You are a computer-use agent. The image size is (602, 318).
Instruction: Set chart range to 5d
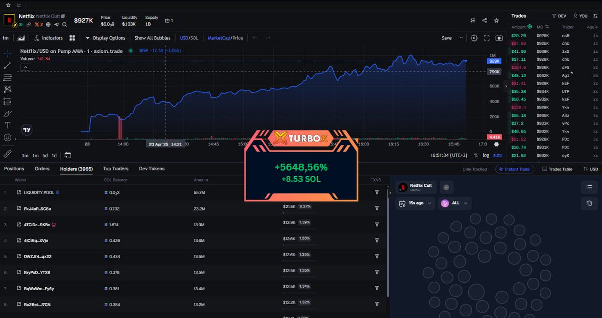click(45, 155)
